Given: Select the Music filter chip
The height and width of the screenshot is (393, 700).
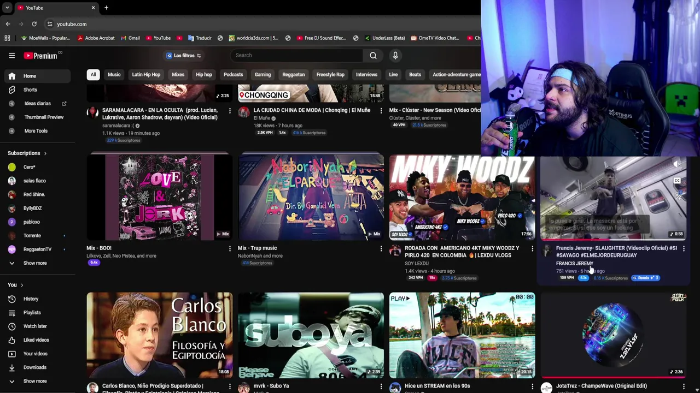Looking at the screenshot, I should (x=114, y=75).
